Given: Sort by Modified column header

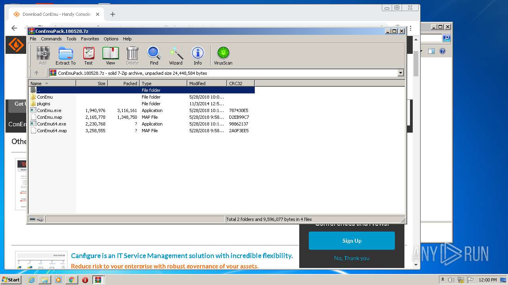Looking at the screenshot, I should tap(207, 83).
